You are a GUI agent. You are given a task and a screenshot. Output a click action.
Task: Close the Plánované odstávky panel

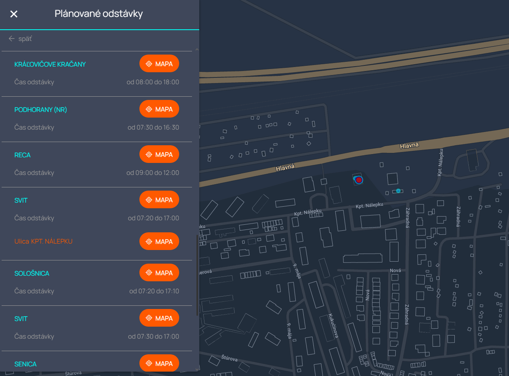tap(14, 14)
